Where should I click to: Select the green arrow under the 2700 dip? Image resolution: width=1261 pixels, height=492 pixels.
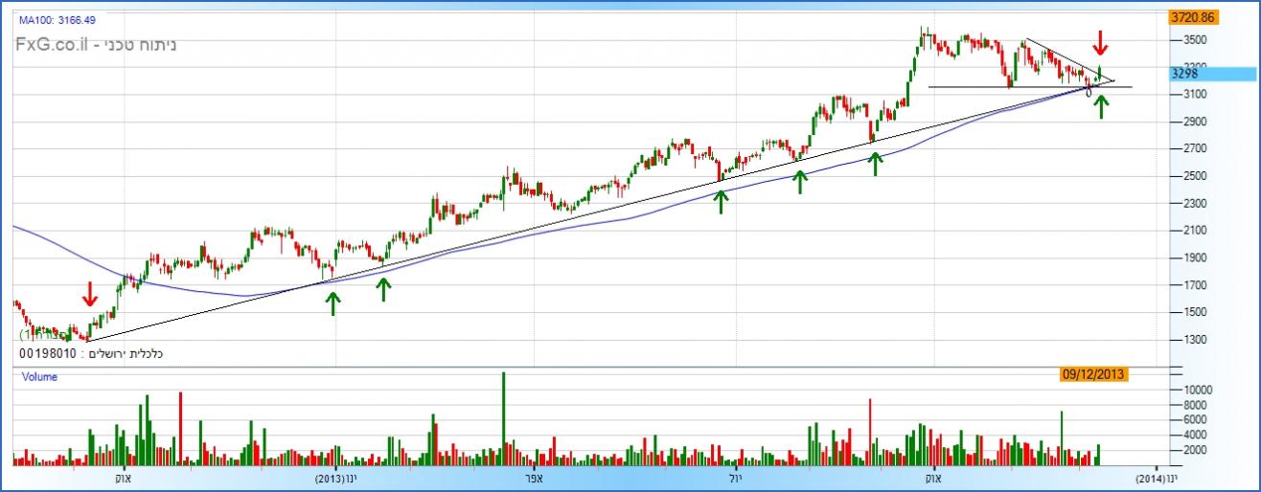874,163
